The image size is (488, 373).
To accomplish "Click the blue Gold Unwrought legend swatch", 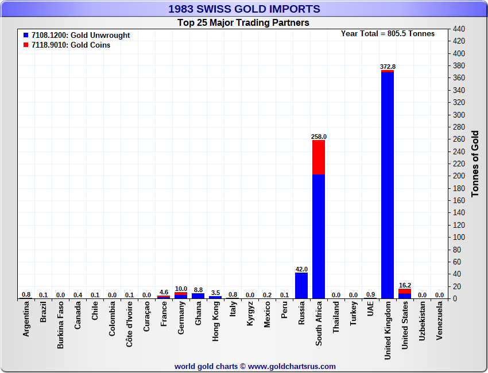I will (x=26, y=35).
